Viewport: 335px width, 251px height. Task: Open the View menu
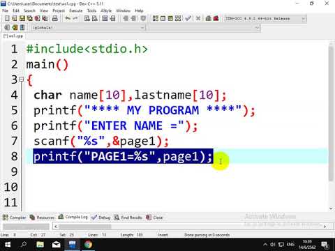[44, 10]
